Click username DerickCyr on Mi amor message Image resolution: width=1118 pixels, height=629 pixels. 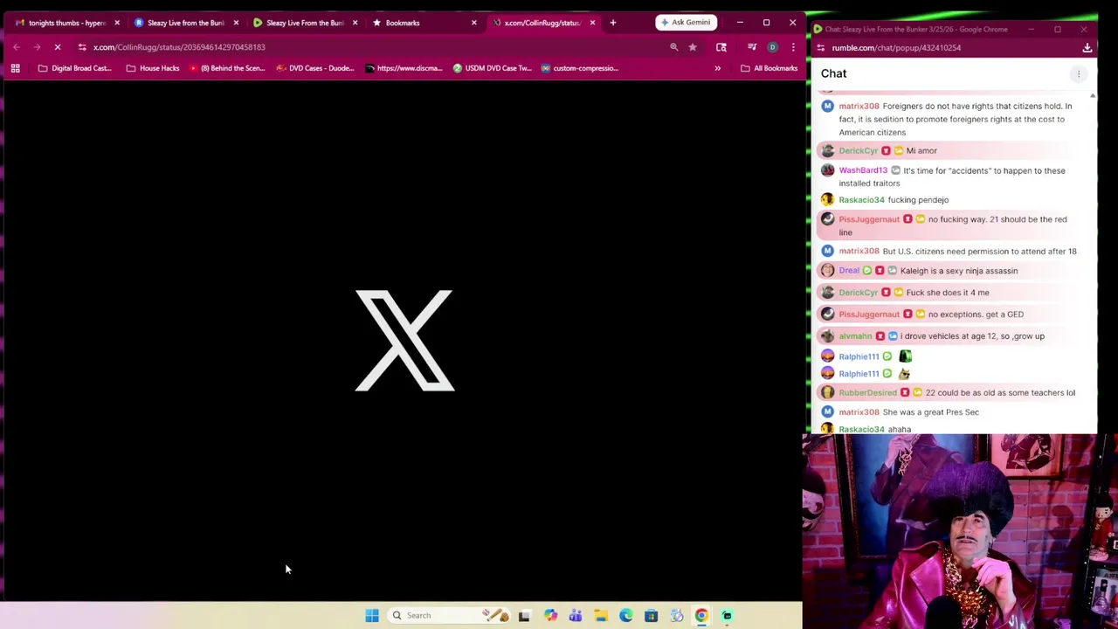(858, 150)
